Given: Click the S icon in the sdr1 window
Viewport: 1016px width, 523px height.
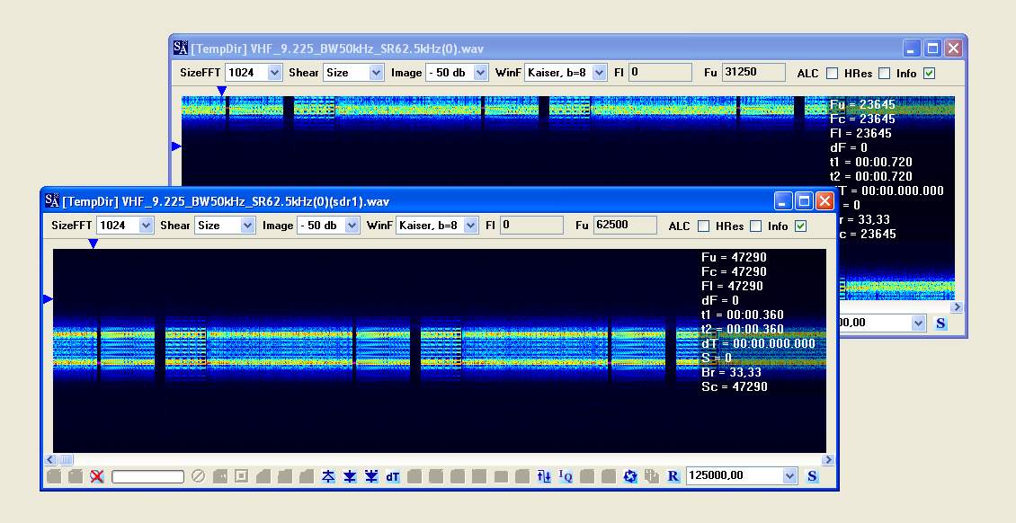Looking at the screenshot, I should (x=812, y=476).
